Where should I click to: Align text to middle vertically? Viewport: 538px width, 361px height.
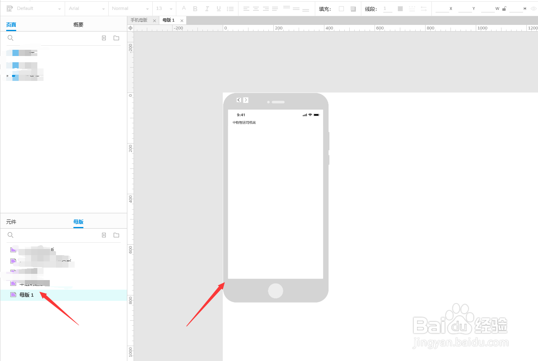point(296,9)
